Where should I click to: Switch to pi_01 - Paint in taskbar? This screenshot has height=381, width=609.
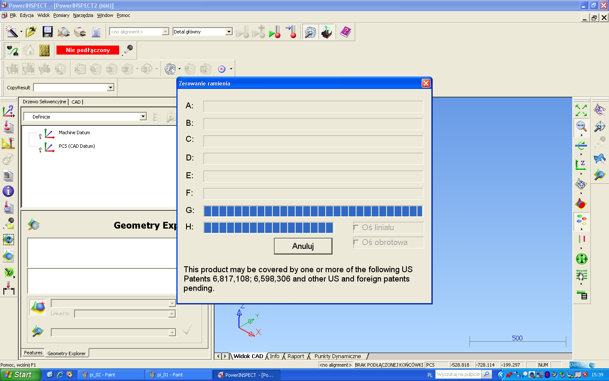click(179, 375)
